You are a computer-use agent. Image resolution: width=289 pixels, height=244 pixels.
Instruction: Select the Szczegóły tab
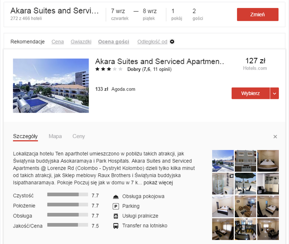click(25, 136)
